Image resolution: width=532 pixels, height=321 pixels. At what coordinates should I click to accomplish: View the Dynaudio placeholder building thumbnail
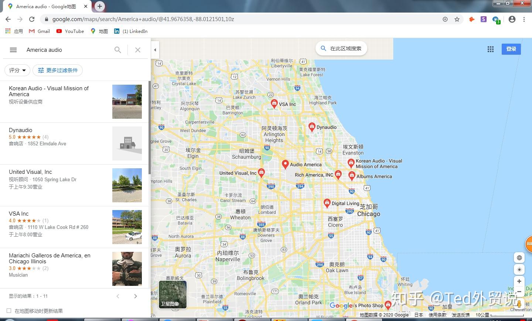point(127,143)
